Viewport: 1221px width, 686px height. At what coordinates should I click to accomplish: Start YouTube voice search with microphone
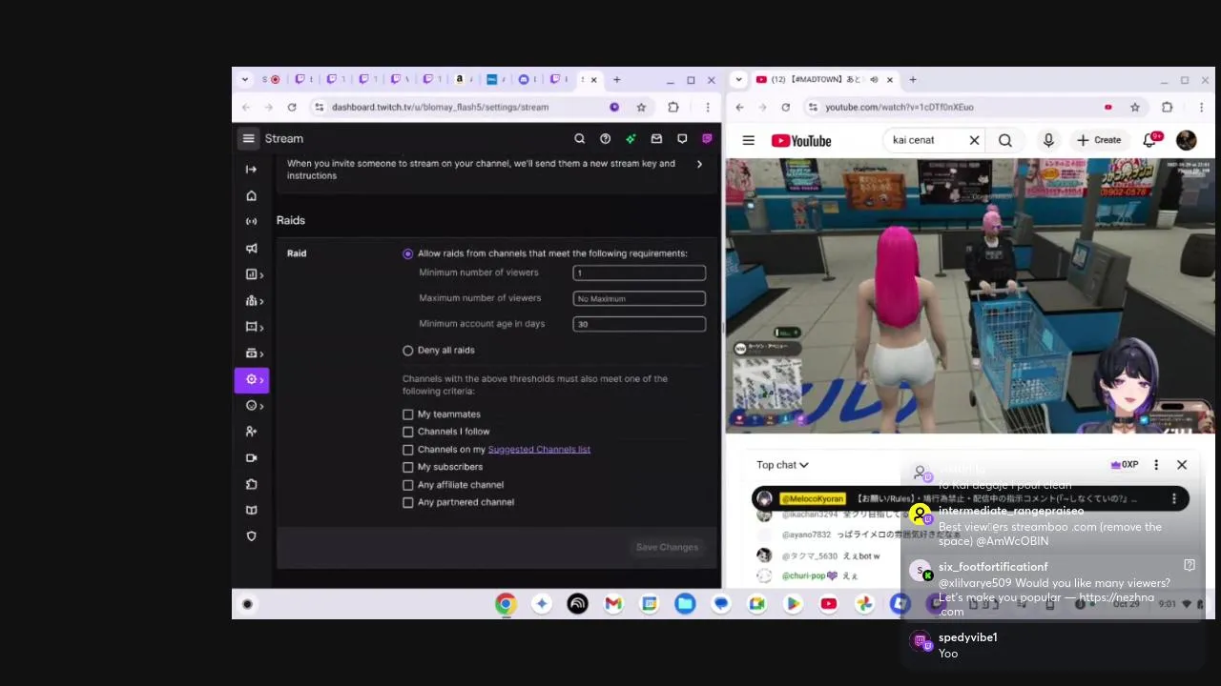pyautogui.click(x=1048, y=140)
